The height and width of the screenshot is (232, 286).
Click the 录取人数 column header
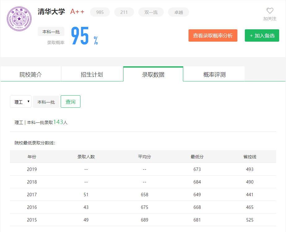[86, 157]
